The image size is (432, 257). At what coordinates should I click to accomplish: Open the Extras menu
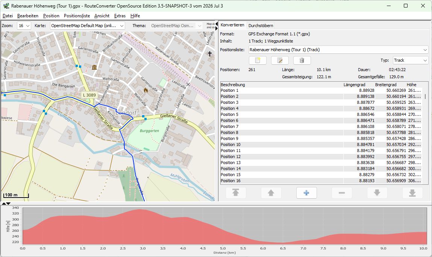pos(120,16)
